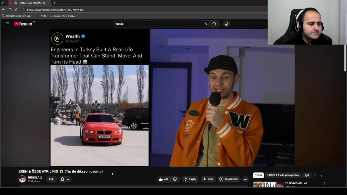Screen dimensions: 347x195
Task: Open the YouTube guide hamburger menu
Action: [x=7, y=24]
